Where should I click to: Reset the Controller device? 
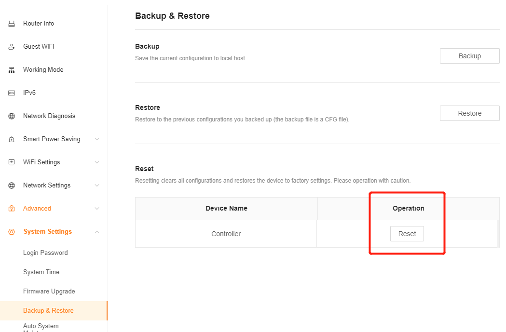pos(407,234)
